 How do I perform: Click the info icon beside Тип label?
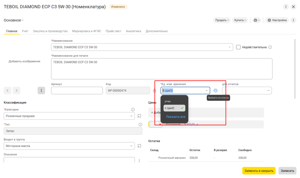(x=140, y=124)
